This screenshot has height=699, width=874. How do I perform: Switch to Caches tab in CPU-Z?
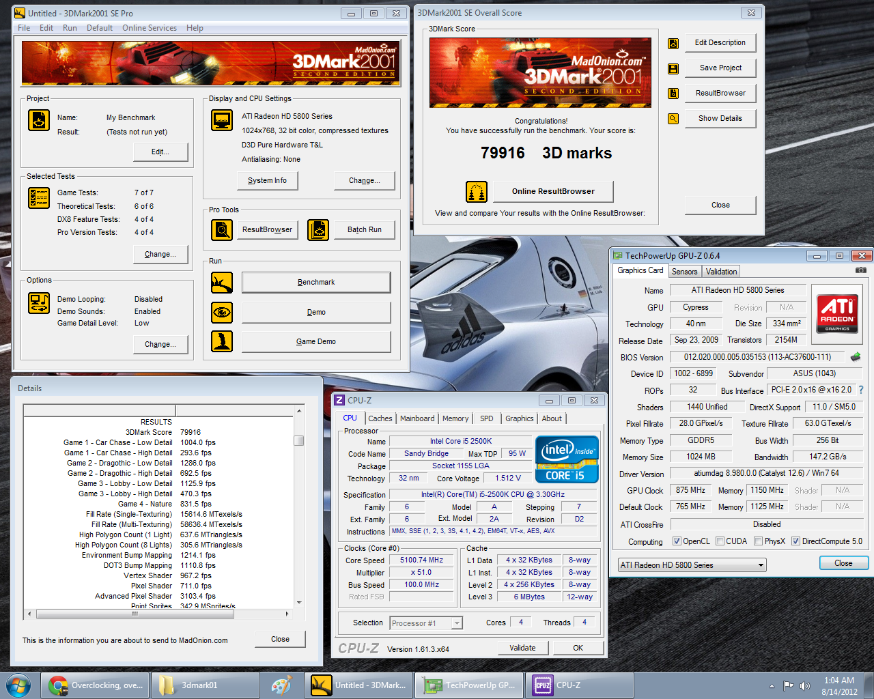point(380,419)
